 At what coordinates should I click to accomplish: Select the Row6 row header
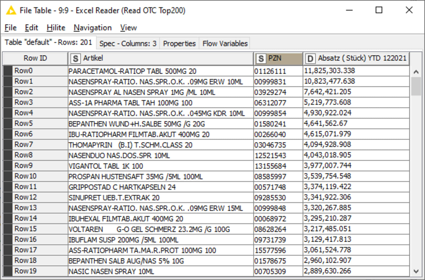(x=35, y=134)
